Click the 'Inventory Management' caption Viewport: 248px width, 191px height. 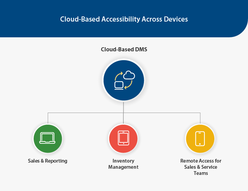123,164
